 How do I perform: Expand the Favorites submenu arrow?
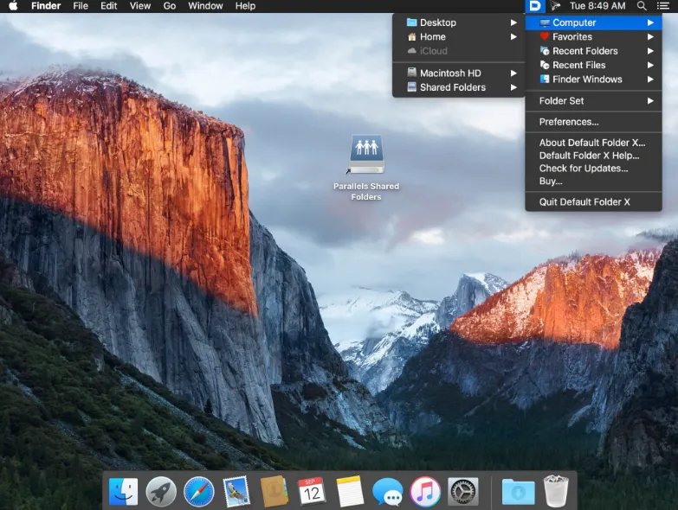(650, 36)
